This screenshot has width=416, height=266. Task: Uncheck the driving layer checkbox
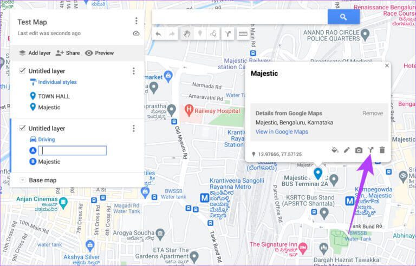[22, 128]
